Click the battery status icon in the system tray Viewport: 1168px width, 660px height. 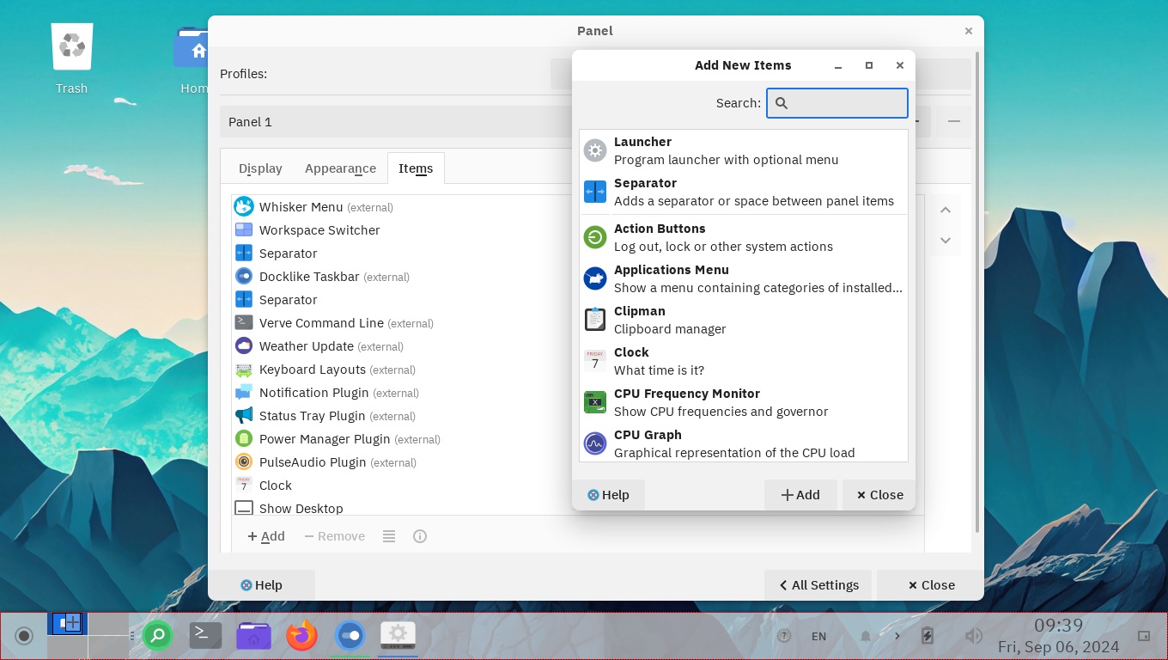pyautogui.click(x=928, y=636)
